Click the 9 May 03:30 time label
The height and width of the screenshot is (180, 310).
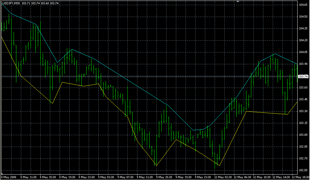(106, 177)
